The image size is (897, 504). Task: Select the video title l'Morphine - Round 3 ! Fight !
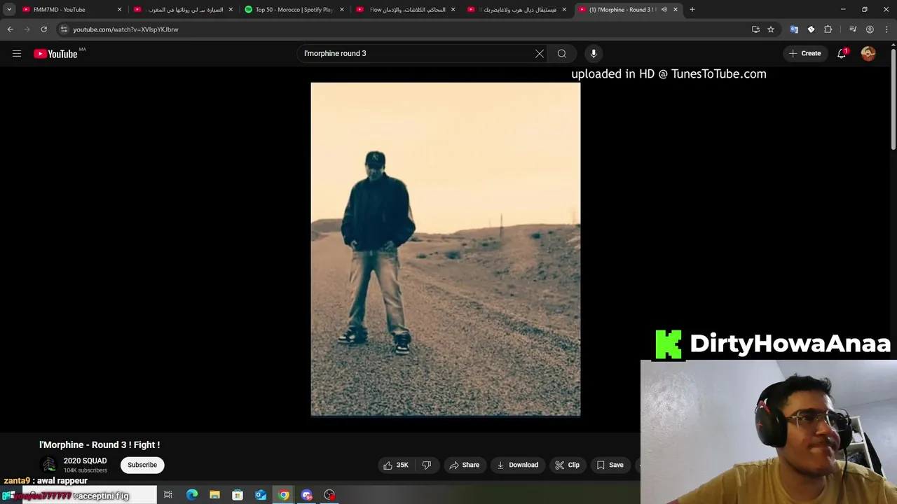tap(100, 444)
